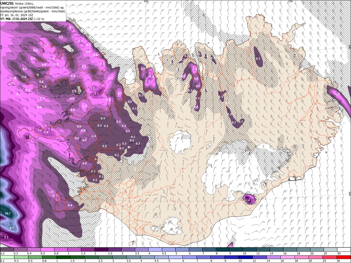Pick the darkest green swatch labeled 1 in bottom legend
The width and height of the screenshot is (351, 263).
point(63,257)
